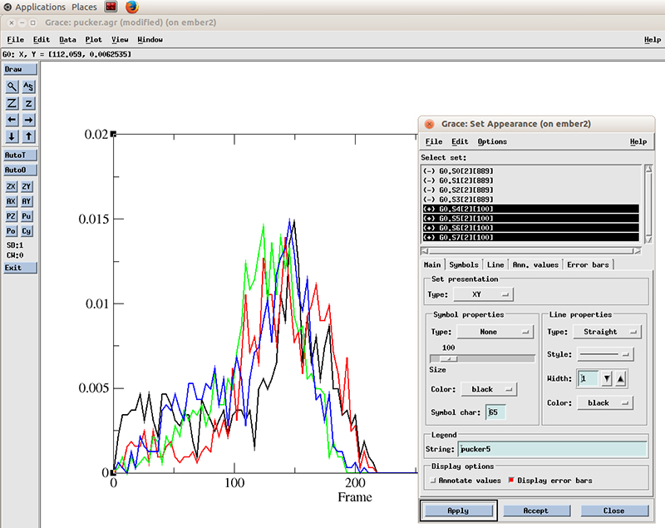The width and height of the screenshot is (665, 528).
Task: Increase line width with up arrow
Action: [x=621, y=379]
